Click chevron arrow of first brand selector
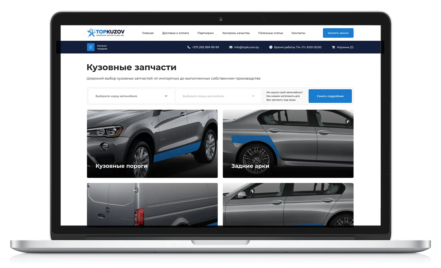Image resolution: width=441 pixels, height=268 pixels. [x=166, y=96]
